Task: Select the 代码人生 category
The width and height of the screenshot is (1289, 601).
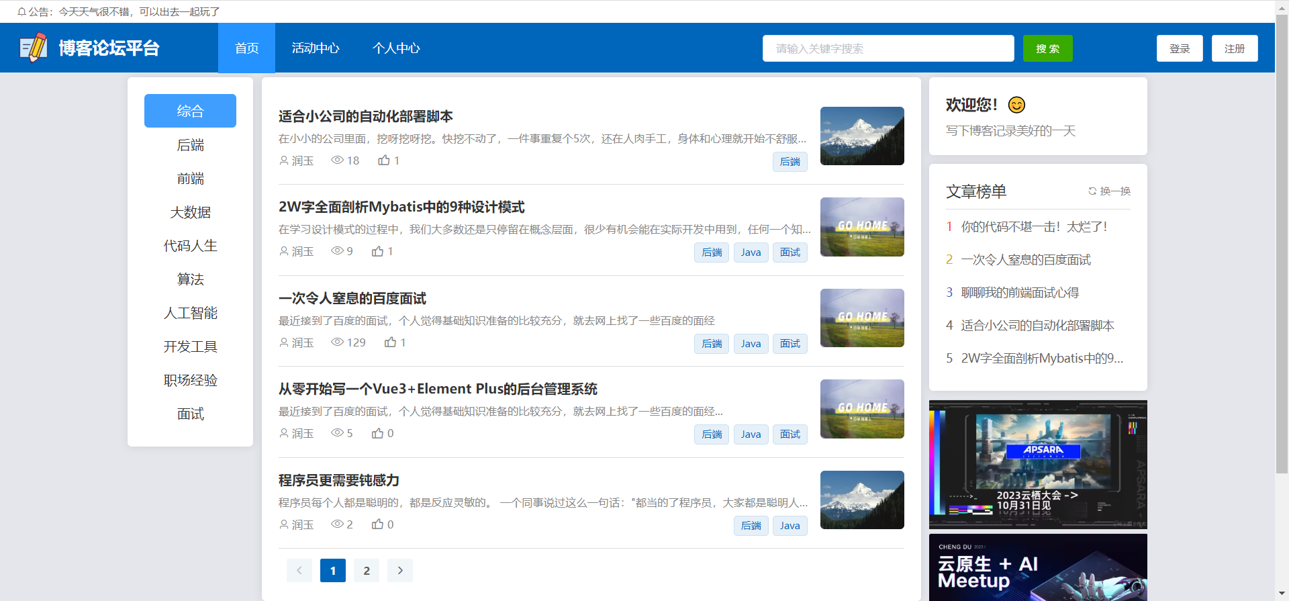Action: [190, 245]
